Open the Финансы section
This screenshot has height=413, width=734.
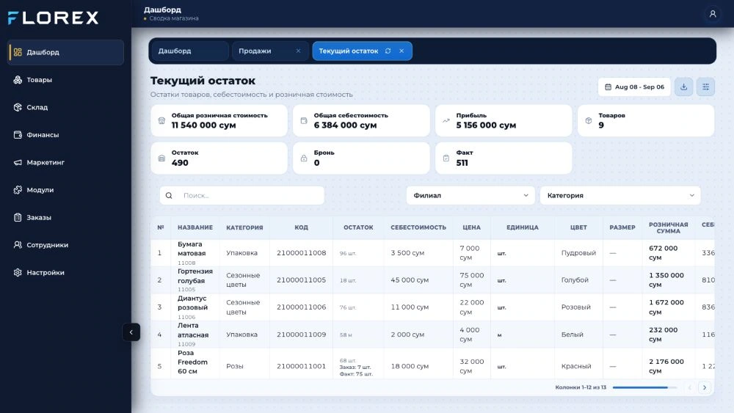tap(65, 135)
